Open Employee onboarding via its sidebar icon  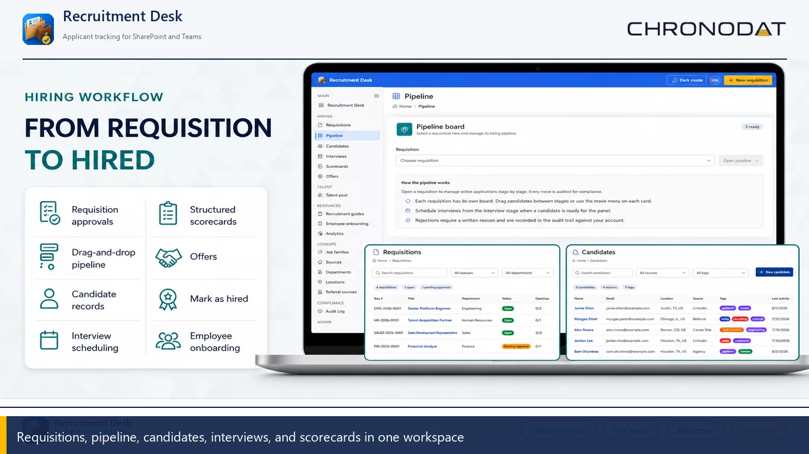[320, 224]
